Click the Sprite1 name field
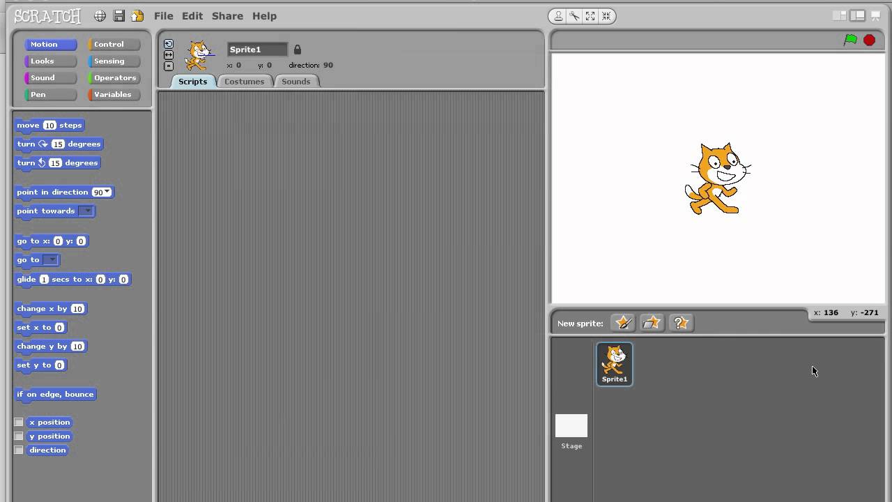 coord(257,50)
